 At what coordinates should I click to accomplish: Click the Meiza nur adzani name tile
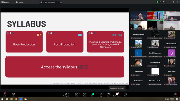139,35
